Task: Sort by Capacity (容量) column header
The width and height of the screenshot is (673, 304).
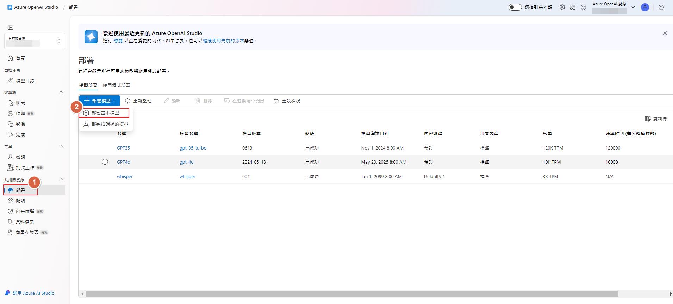Action: coord(547,134)
